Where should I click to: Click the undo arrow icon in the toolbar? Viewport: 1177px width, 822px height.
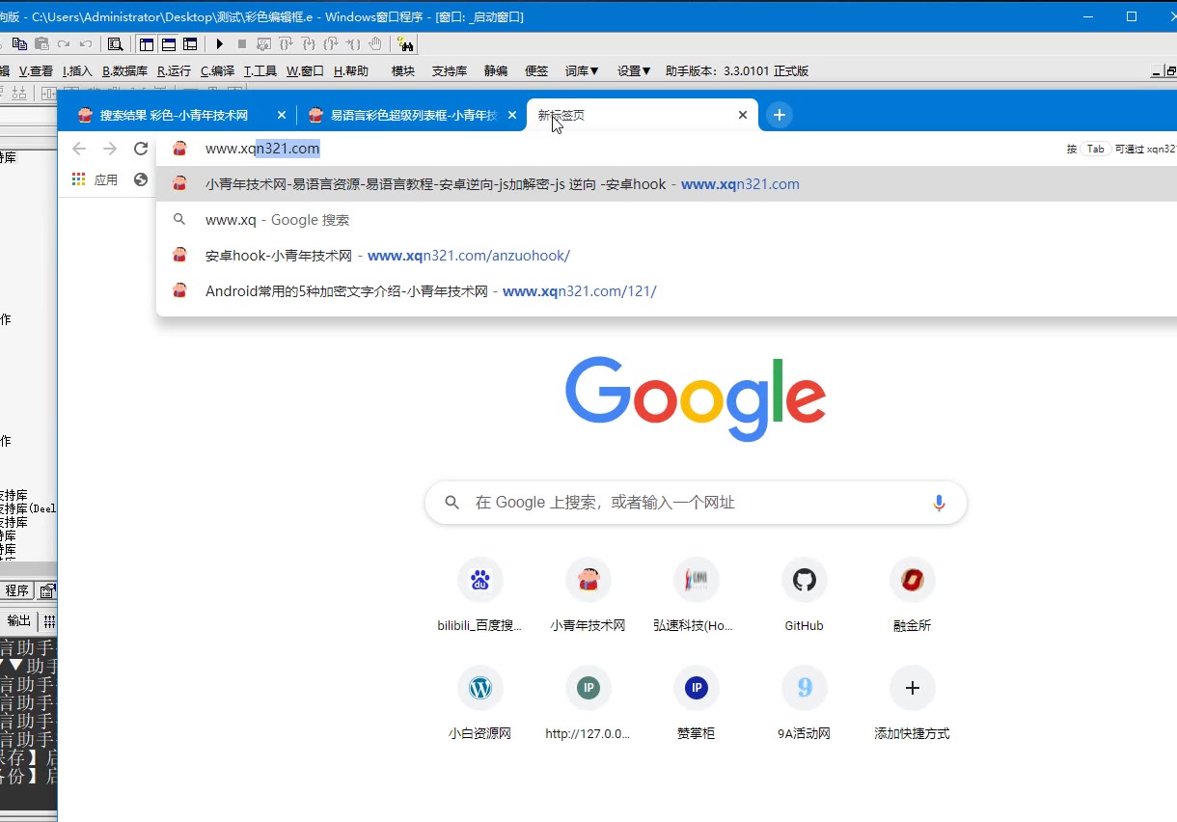click(84, 43)
